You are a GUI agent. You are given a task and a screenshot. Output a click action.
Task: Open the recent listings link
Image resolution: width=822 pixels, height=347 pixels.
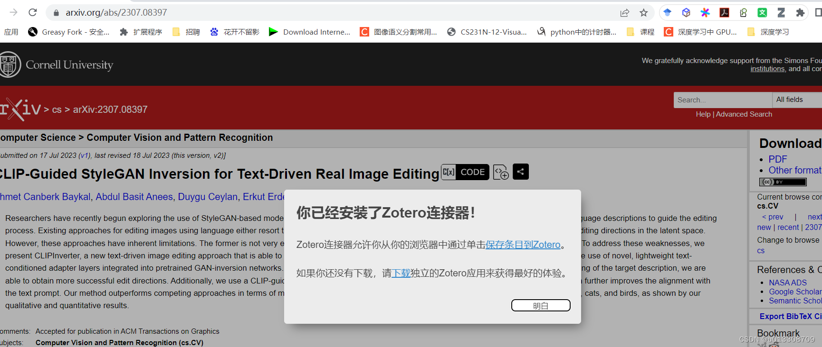tap(788, 227)
